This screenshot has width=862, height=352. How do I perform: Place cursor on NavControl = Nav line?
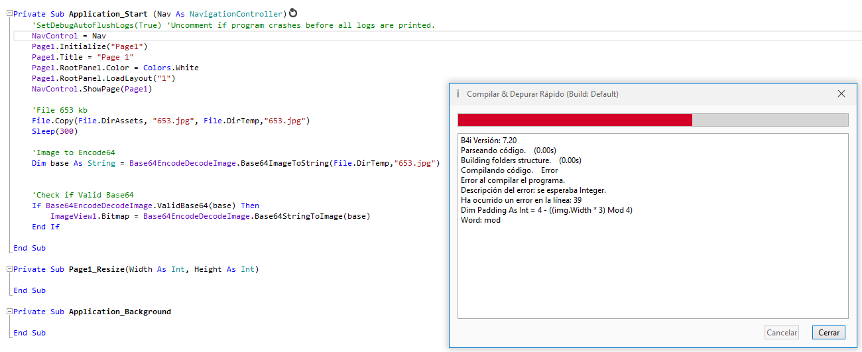69,36
